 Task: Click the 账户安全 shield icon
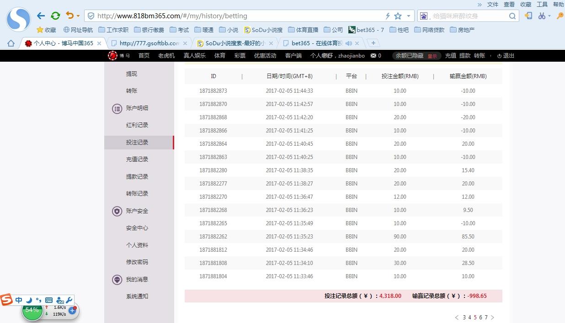(117, 211)
